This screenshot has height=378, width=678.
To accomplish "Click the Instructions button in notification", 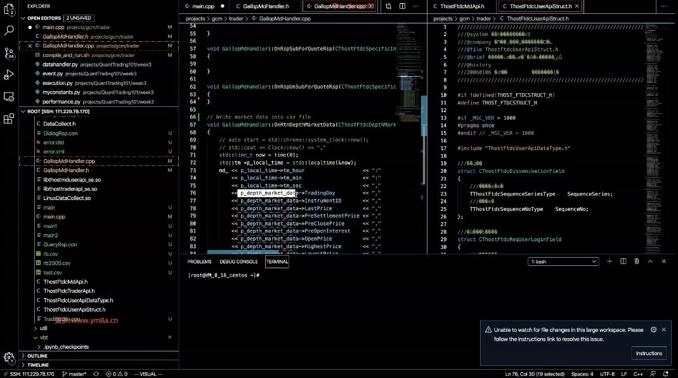I will pyautogui.click(x=649, y=353).
